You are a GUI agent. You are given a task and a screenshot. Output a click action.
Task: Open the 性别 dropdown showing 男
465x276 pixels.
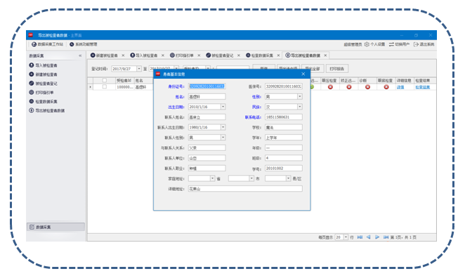[x=299, y=97]
